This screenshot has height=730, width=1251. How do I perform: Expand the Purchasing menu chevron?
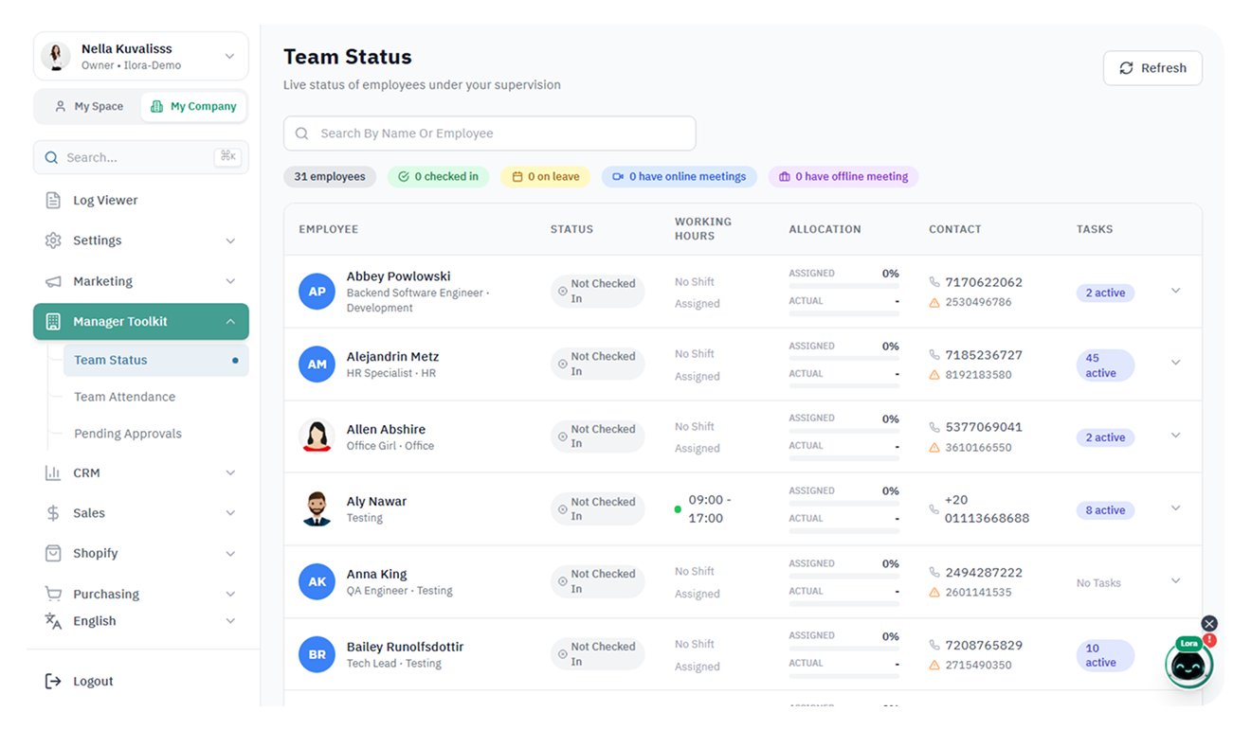click(230, 594)
